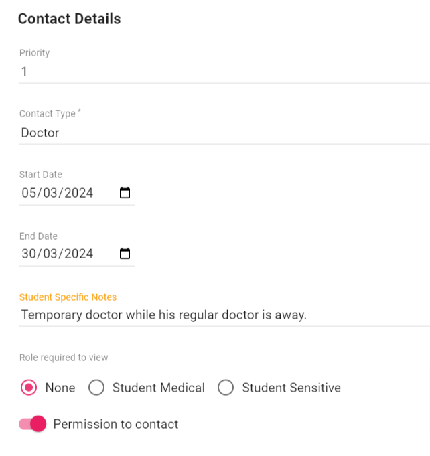Viewport: 430px width, 456px height.
Task: Open the End Date calendar picker
Action: pos(125,254)
